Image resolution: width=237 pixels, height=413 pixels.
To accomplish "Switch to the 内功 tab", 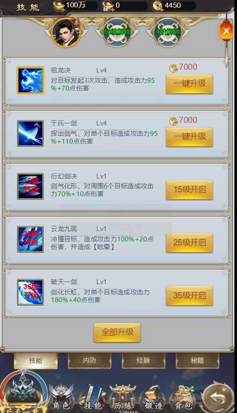I will (89, 360).
